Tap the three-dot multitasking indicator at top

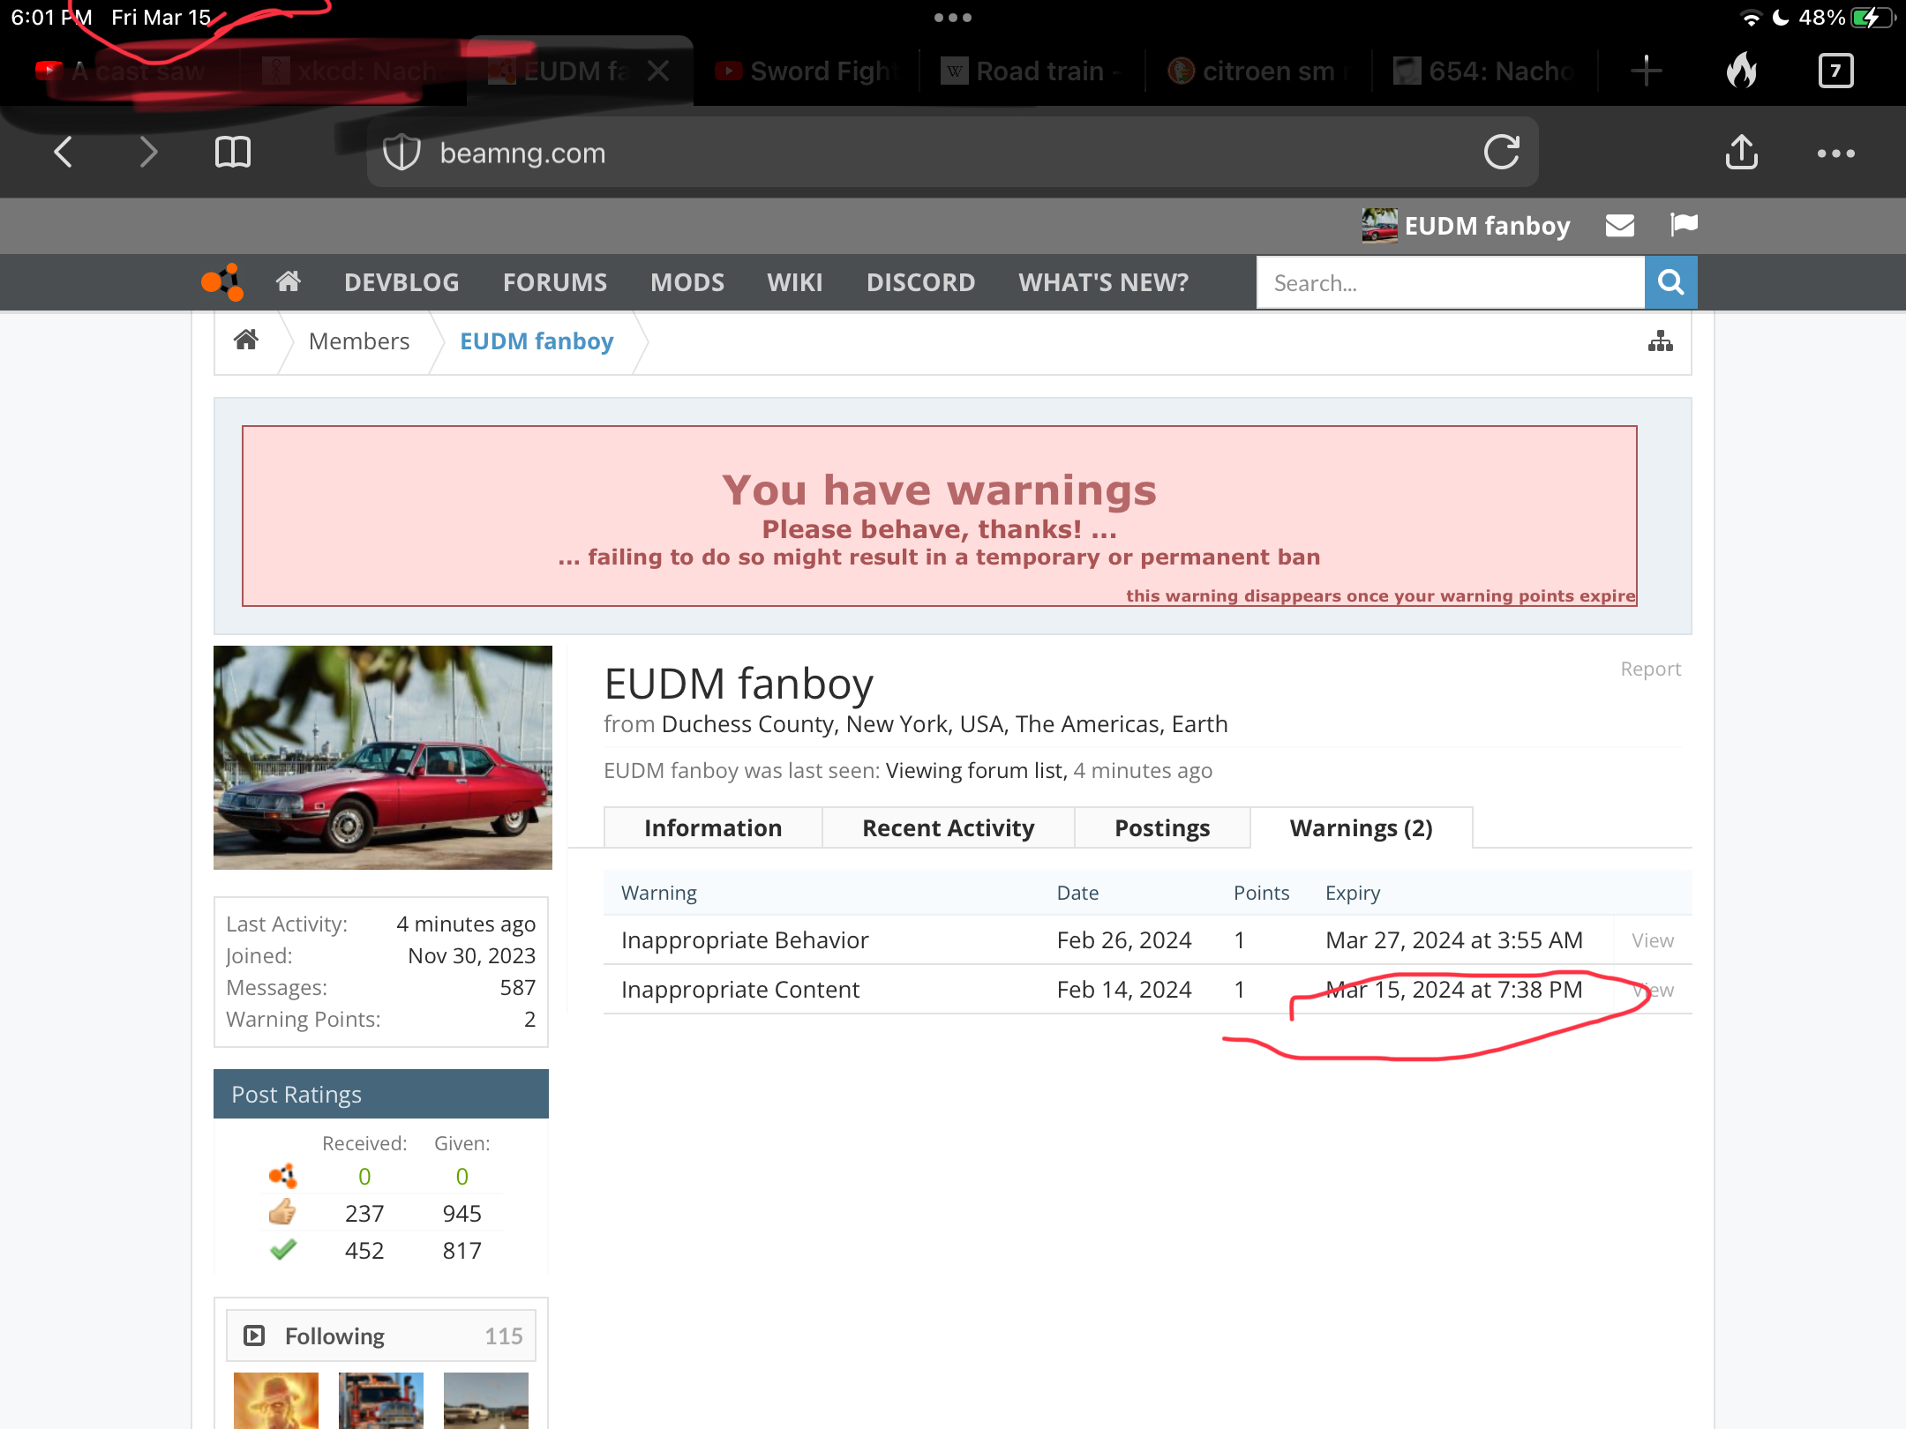pos(953,18)
